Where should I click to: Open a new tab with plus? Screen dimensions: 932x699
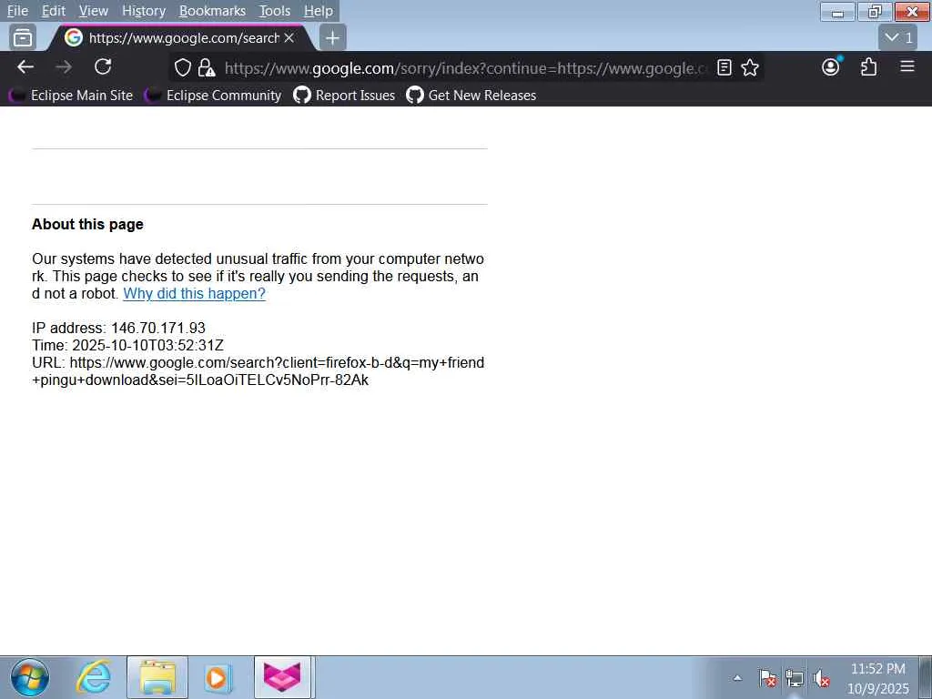333,38
